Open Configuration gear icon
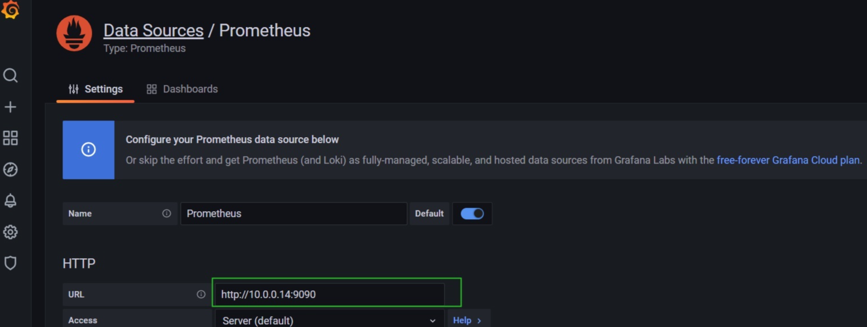 coord(10,232)
